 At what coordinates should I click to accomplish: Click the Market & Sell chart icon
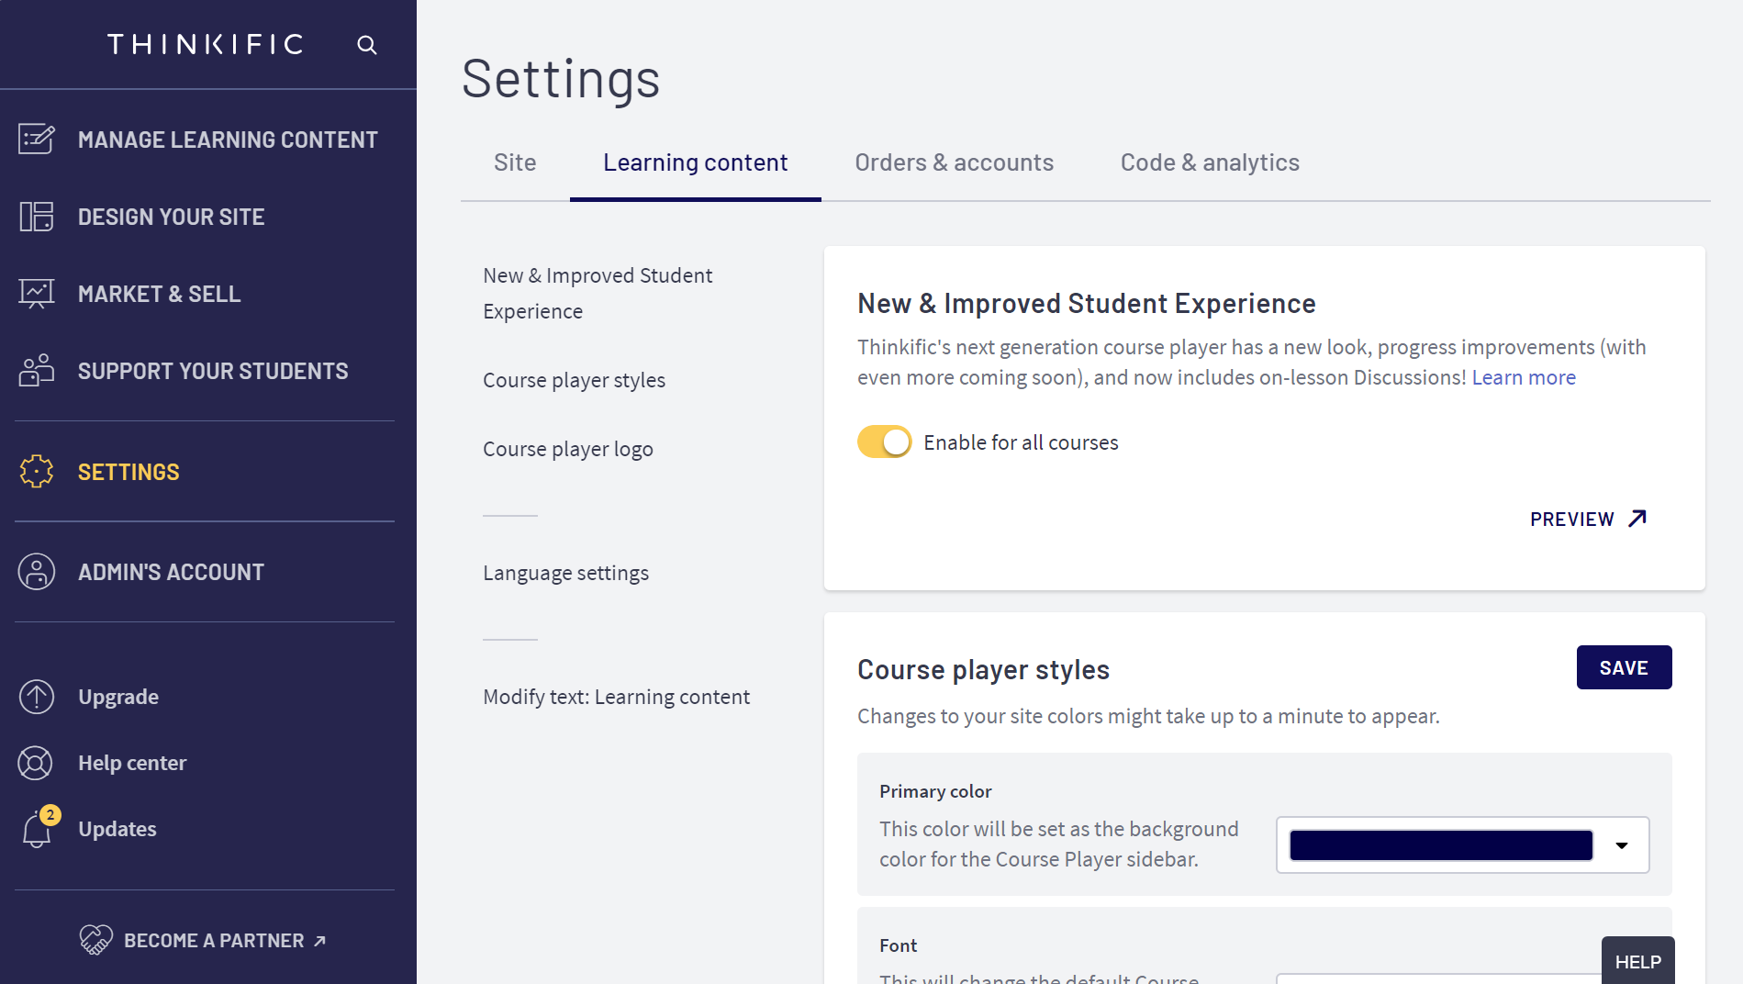click(37, 294)
